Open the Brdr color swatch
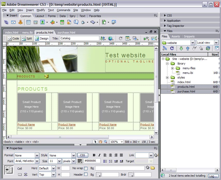This screenshot has width=221, height=180. (130, 175)
